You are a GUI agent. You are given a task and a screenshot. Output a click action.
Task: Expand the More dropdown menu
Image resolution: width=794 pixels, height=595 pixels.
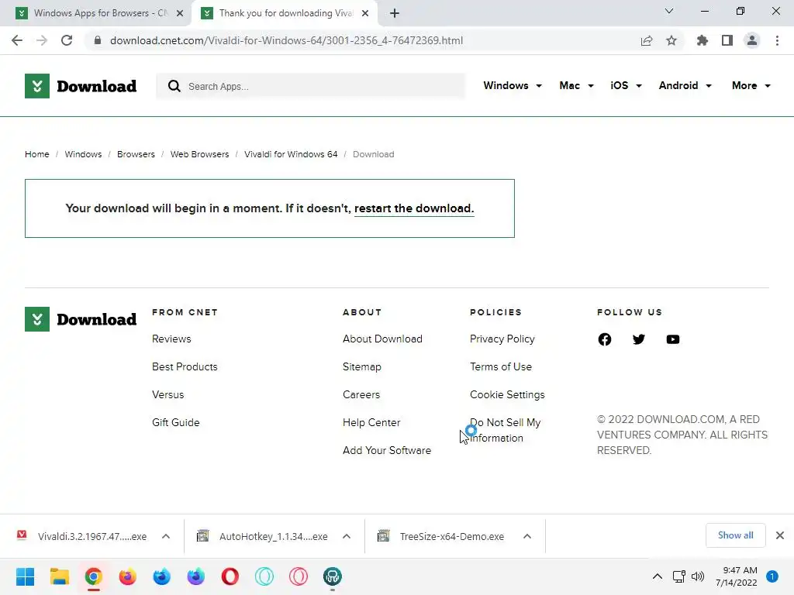(751, 85)
